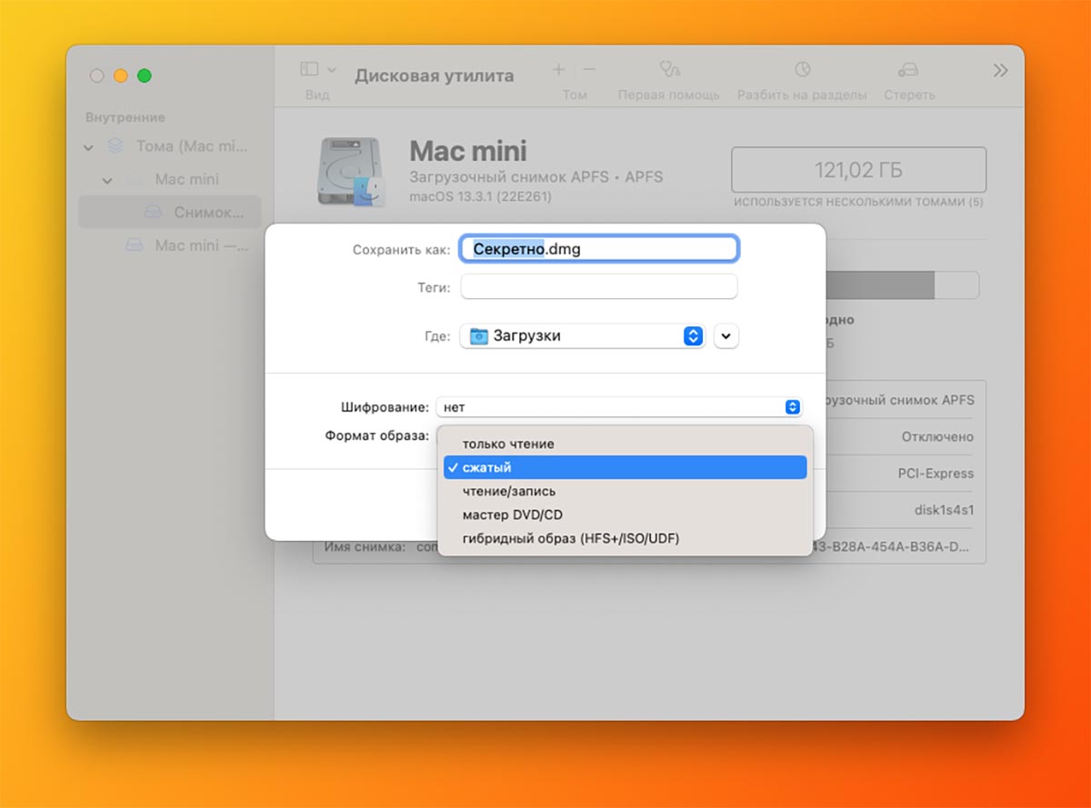Open the view options chevron next to sidebar icon
Screen dimensions: 1091x808
pyautogui.click(x=332, y=69)
